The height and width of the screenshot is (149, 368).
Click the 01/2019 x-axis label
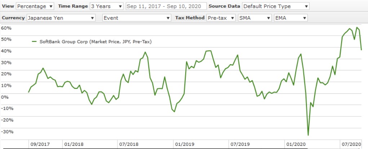[x=185, y=144]
